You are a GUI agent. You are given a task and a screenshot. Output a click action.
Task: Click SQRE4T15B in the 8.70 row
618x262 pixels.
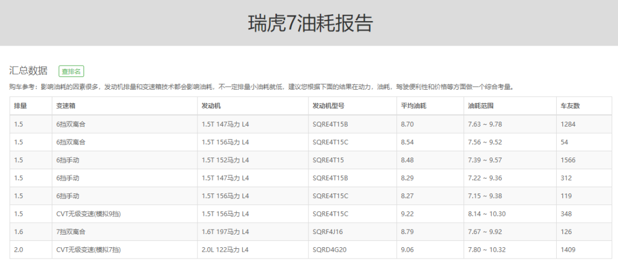coord(330,124)
